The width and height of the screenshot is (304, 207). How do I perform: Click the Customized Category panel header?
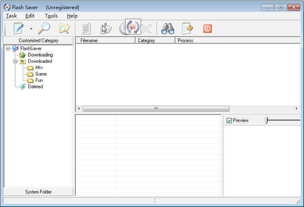(x=38, y=41)
